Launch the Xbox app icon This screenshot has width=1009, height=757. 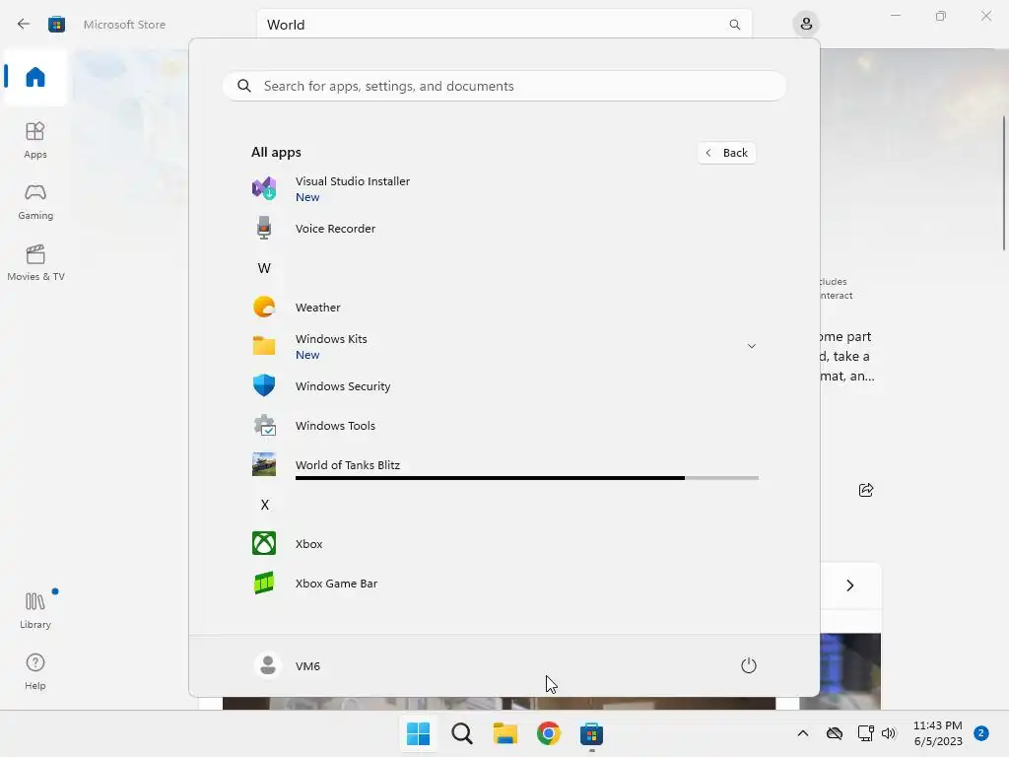coord(264,543)
